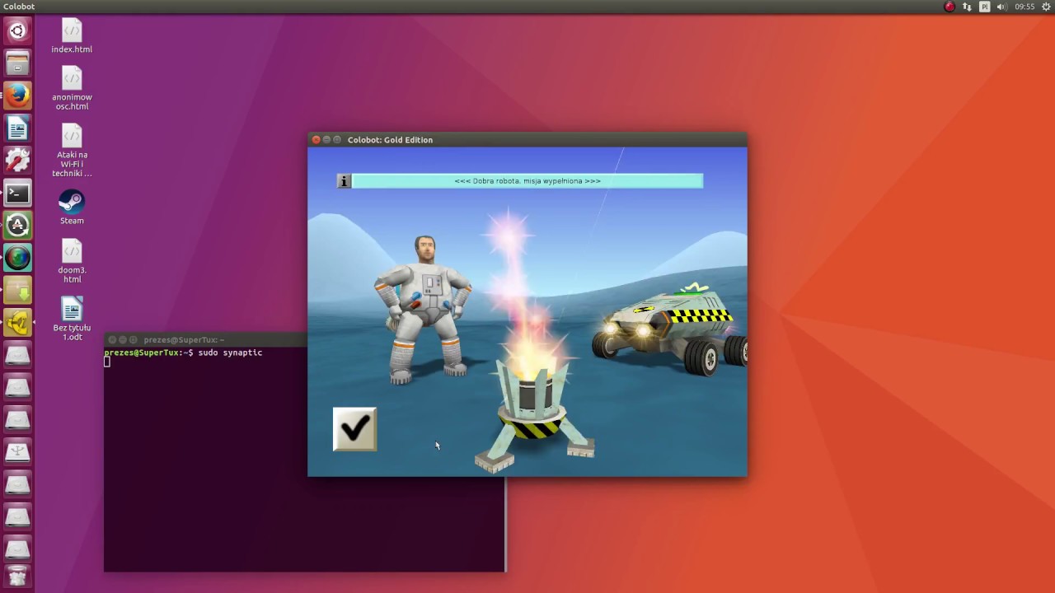
Task: Switch to Terminal from the launcher
Action: pyautogui.click(x=17, y=194)
